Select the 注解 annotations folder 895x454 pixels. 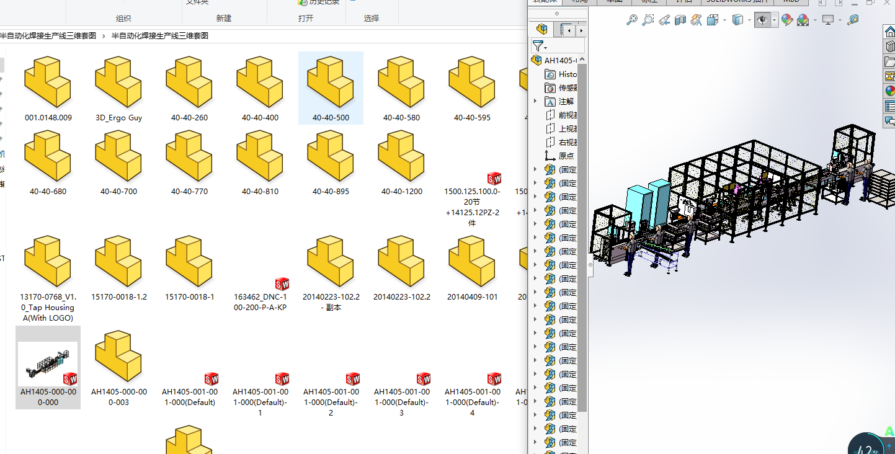click(559, 101)
